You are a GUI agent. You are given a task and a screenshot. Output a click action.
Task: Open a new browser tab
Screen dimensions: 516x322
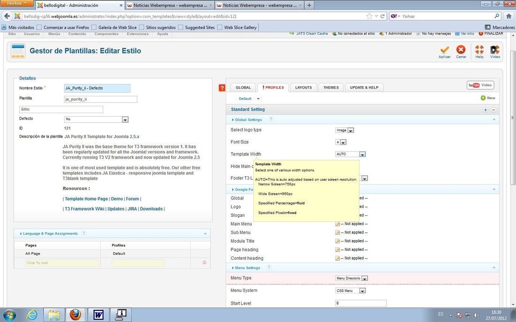pos(309,5)
